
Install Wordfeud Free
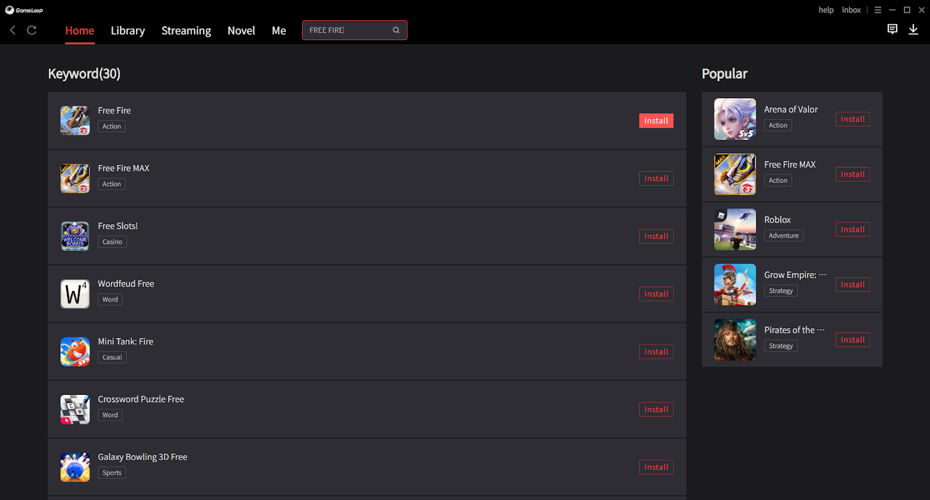[x=656, y=294]
